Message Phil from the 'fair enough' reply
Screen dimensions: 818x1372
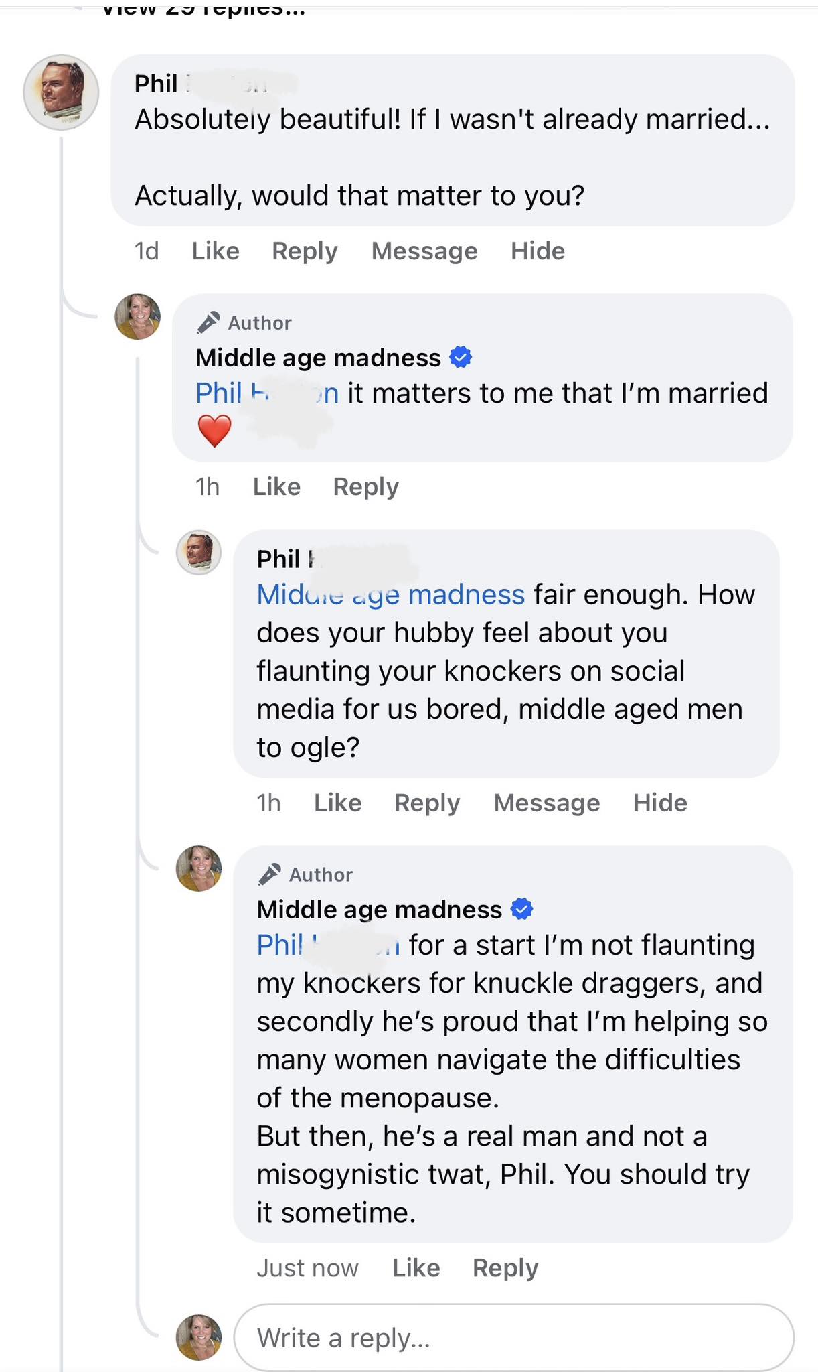547,803
